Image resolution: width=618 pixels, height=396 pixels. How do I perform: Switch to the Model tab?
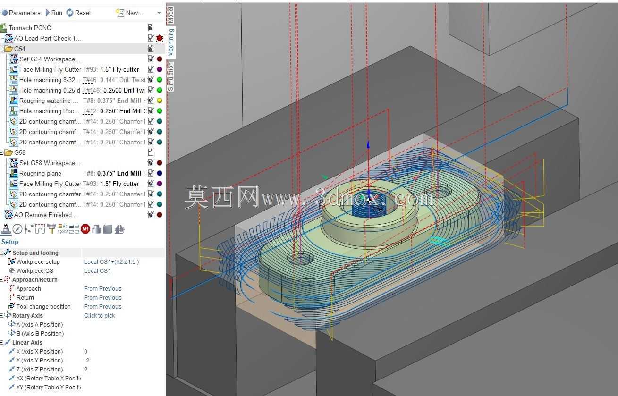pyautogui.click(x=171, y=15)
